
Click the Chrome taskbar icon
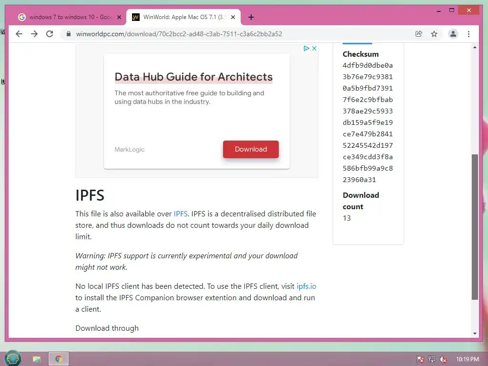click(59, 359)
